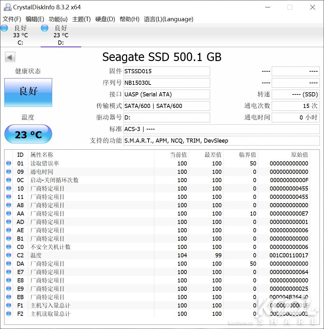Click the 固件 firmware field STSSD015

click(x=166, y=71)
